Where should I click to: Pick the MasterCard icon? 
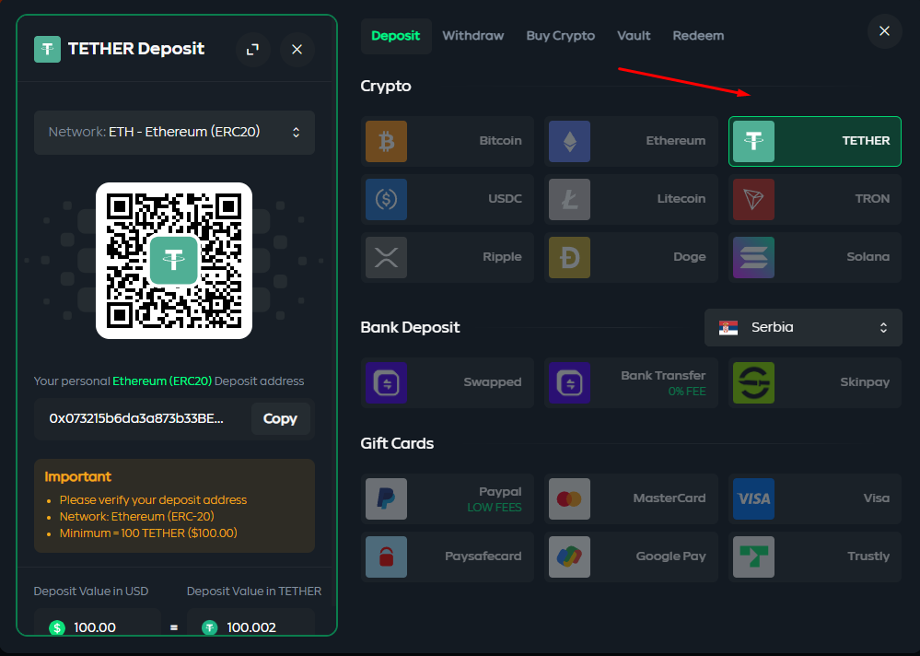[569, 498]
